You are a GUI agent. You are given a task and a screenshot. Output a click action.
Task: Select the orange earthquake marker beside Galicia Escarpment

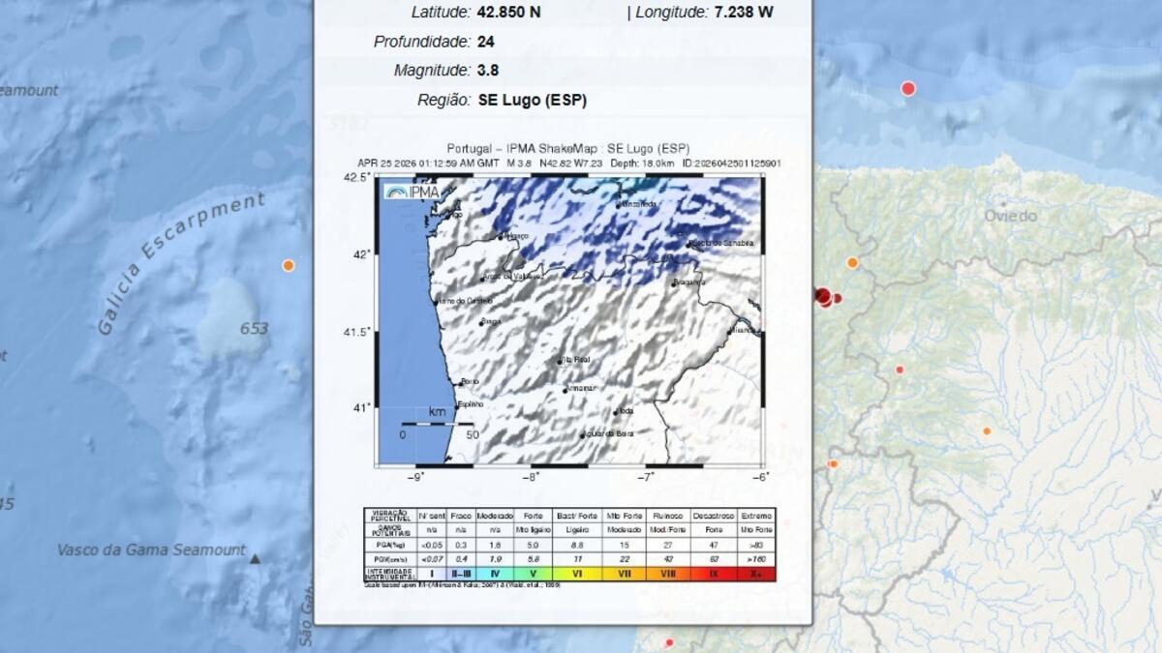pos(288,265)
